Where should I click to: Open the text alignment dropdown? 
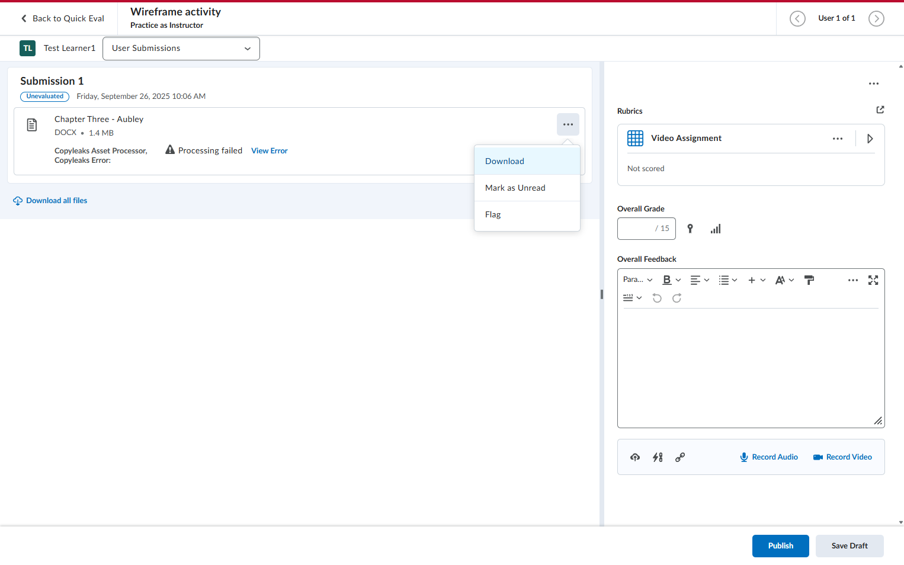coord(700,280)
